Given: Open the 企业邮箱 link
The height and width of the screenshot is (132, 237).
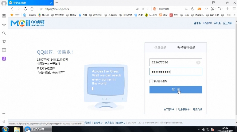Looking at the screenshot, I should [x=228, y=23].
